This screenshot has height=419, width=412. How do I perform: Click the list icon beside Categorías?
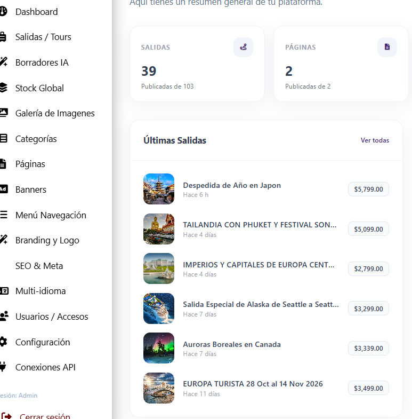[x=4, y=138]
